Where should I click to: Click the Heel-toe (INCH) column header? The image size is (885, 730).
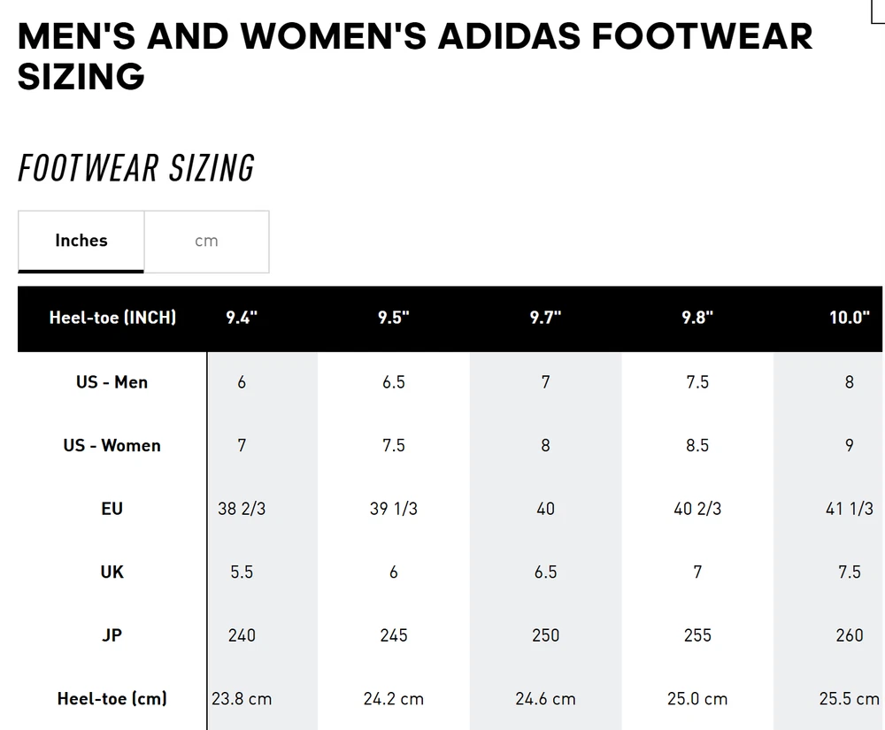(x=112, y=318)
